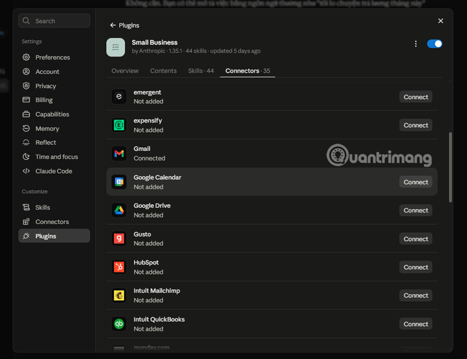The width and height of the screenshot is (467, 359).
Task: Open the Reflect settings label
Action: (x=46, y=142)
